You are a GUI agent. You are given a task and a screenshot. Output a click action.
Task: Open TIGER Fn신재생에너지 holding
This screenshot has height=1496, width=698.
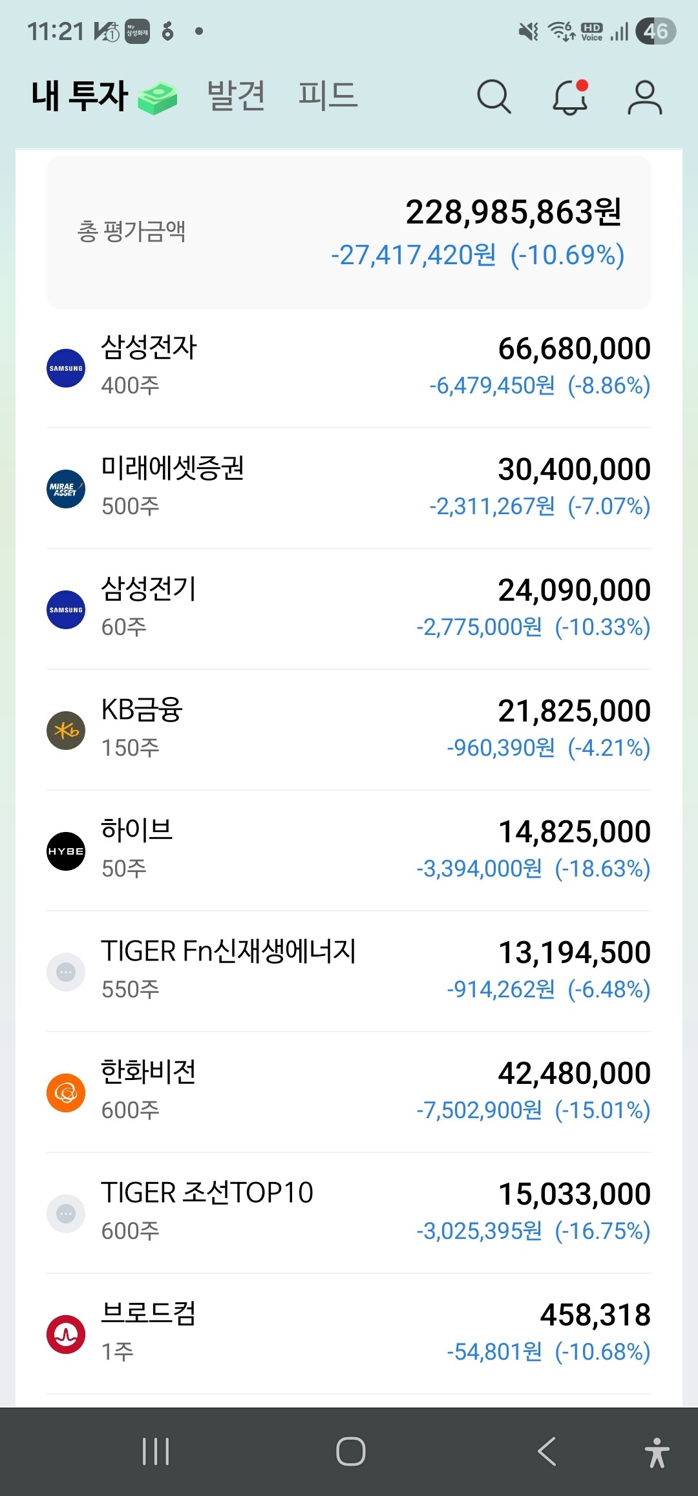point(348,971)
